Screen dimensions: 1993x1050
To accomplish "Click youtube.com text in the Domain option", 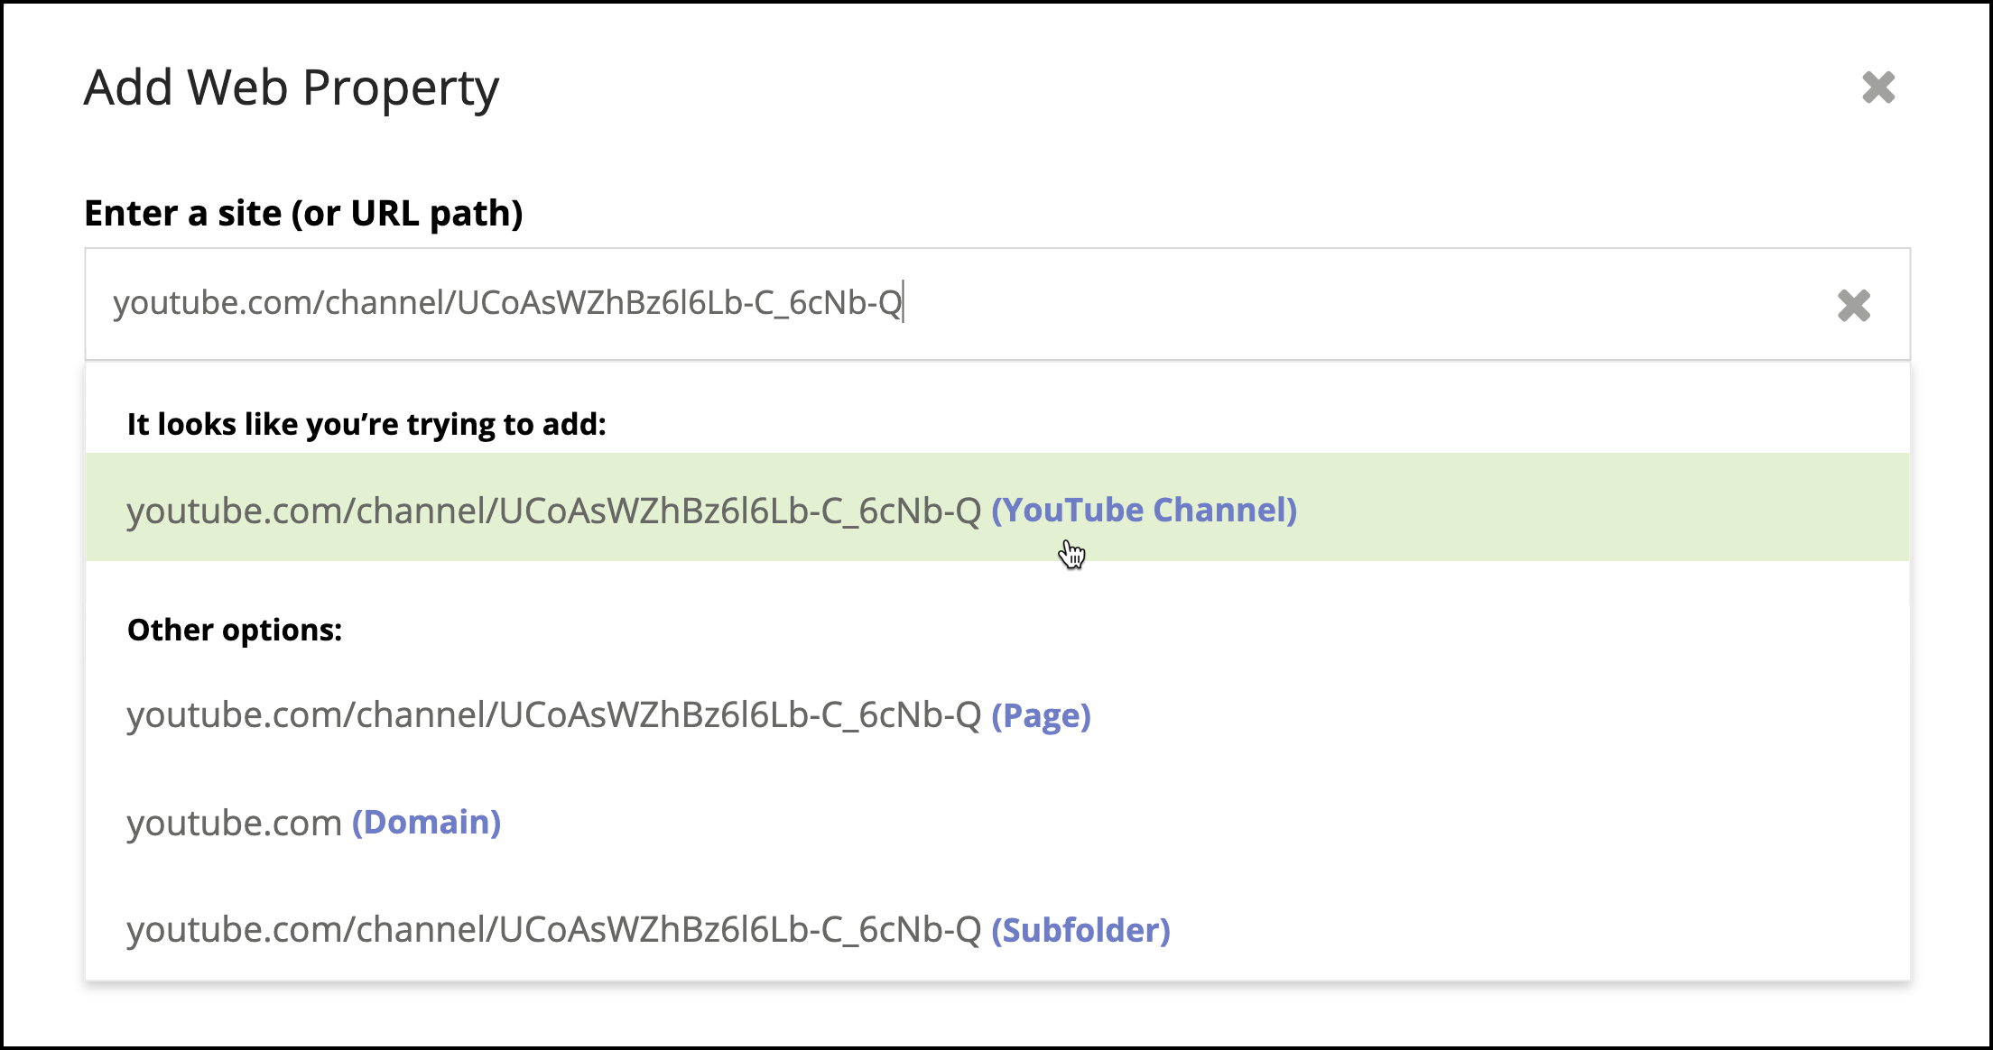I will (x=235, y=823).
